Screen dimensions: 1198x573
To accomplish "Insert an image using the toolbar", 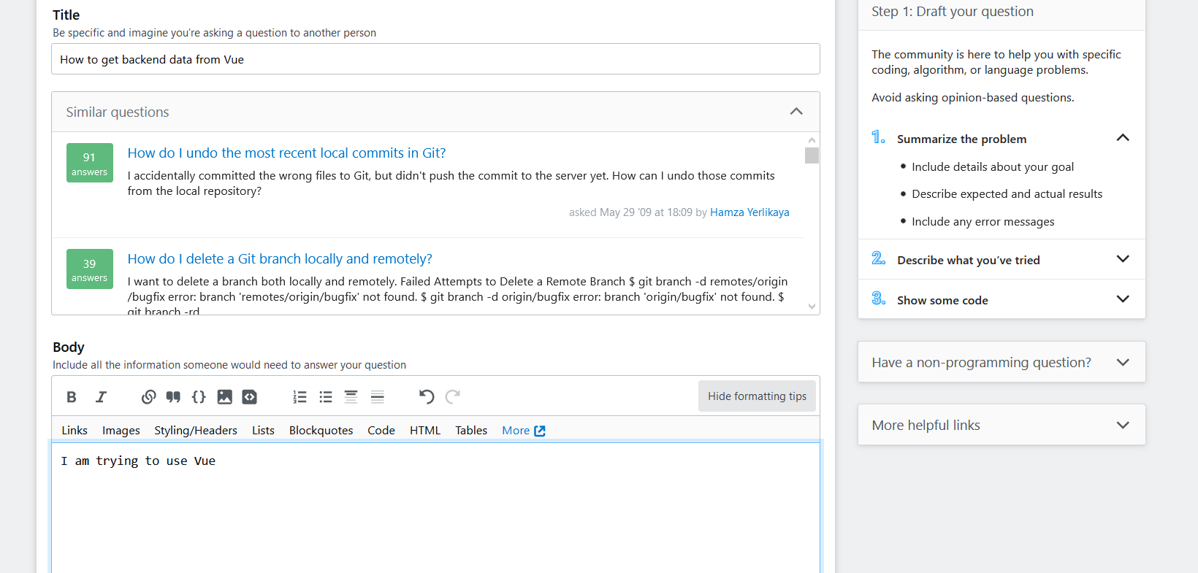I will 225,397.
